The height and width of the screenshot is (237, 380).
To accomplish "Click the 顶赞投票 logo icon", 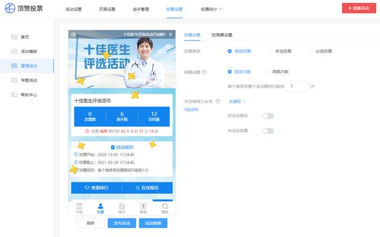I will coord(10,8).
